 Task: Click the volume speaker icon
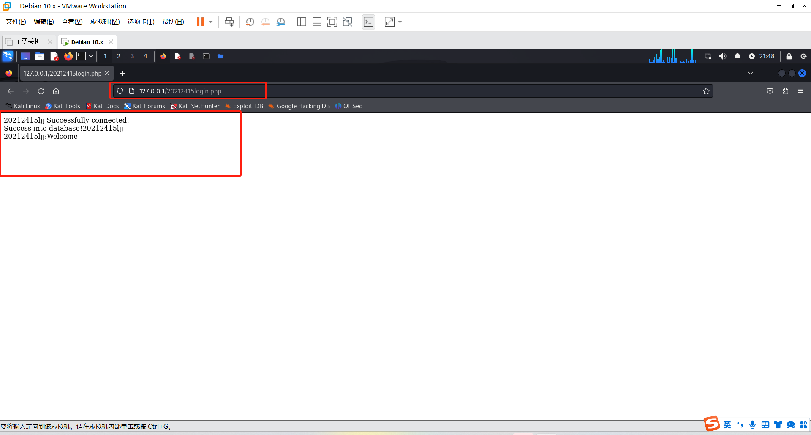pyautogui.click(x=723, y=56)
